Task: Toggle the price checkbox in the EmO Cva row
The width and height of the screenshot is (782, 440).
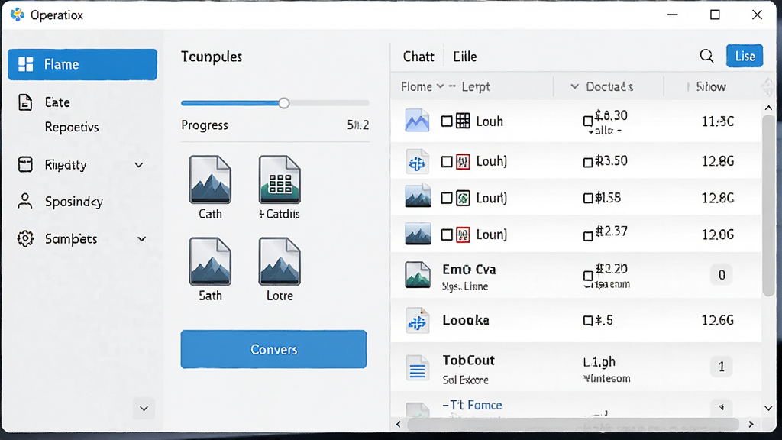Action: pyautogui.click(x=588, y=275)
